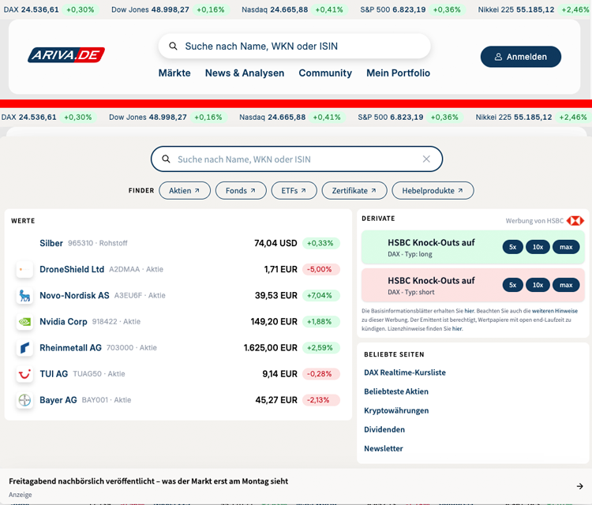Click the Novo-Nordisk logo icon

pyautogui.click(x=24, y=296)
